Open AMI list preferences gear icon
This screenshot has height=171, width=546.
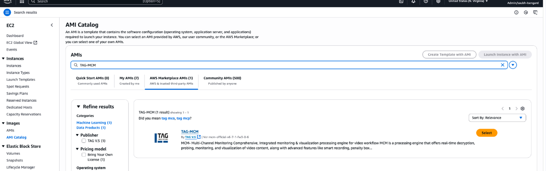pyautogui.click(x=523, y=109)
